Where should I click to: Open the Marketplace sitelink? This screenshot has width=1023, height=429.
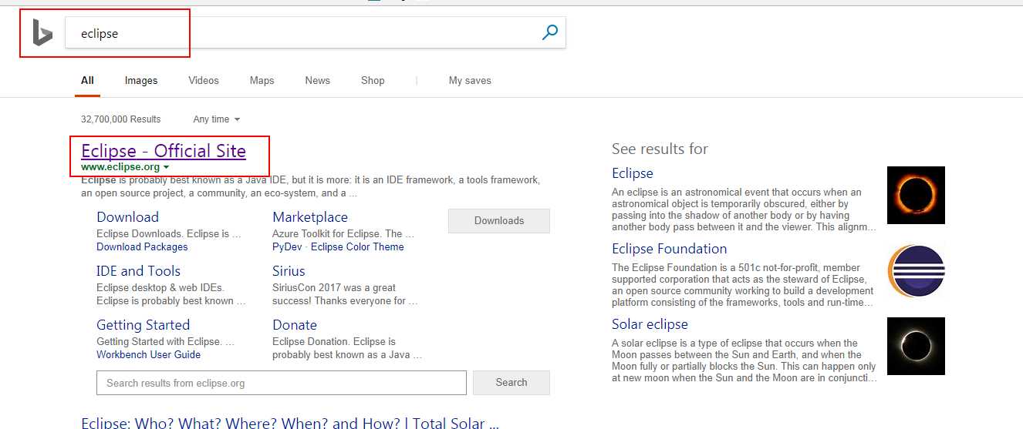tap(310, 217)
